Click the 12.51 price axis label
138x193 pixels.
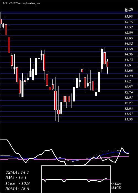pyautogui.click(x=129, y=98)
